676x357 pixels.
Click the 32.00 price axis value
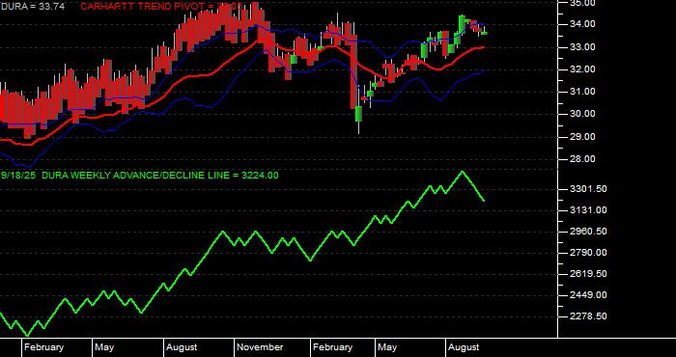coord(583,69)
